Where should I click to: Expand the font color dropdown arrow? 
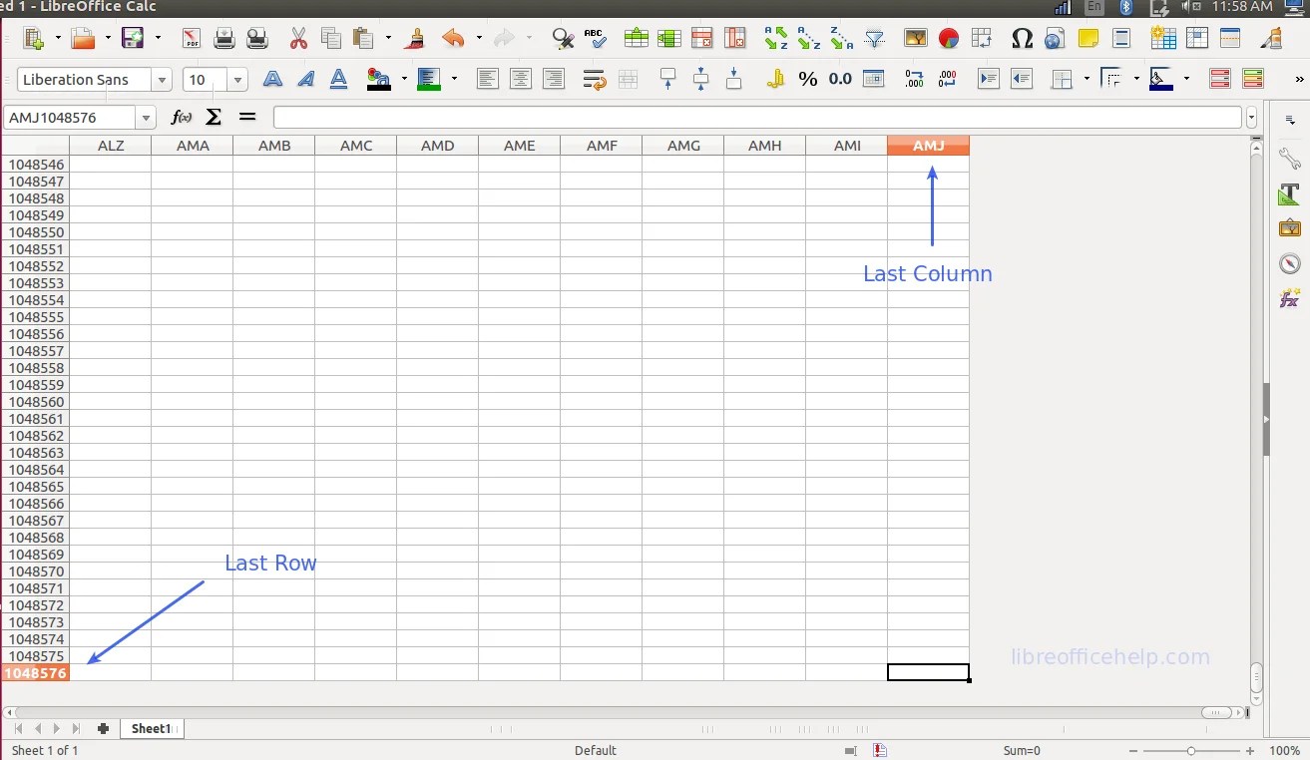[x=403, y=79]
